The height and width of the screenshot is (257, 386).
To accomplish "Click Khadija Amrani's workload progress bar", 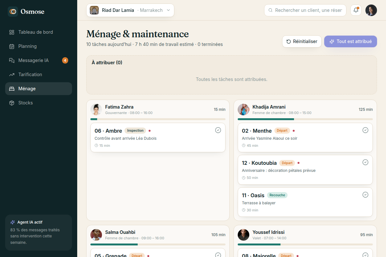I will tap(305, 119).
